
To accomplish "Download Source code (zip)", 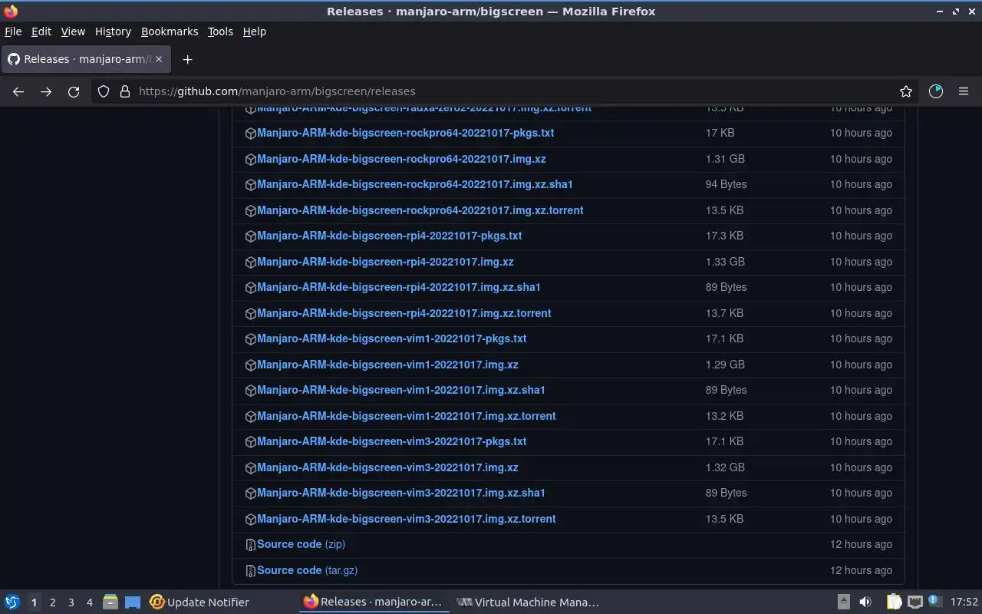I will click(301, 544).
